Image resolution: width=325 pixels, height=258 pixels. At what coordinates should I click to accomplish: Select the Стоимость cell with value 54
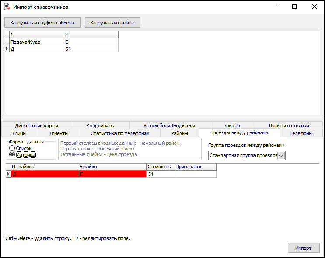coord(160,174)
